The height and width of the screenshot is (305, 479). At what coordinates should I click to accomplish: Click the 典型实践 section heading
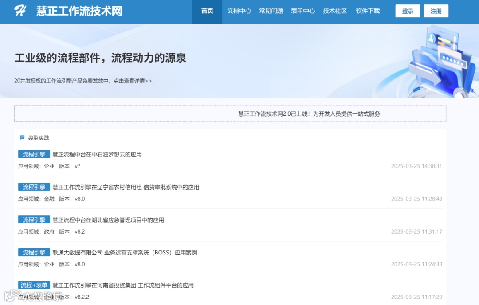(x=39, y=138)
